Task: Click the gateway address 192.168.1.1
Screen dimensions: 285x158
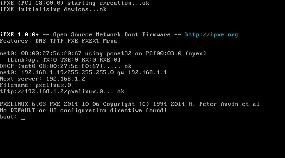Action: pos(147,72)
